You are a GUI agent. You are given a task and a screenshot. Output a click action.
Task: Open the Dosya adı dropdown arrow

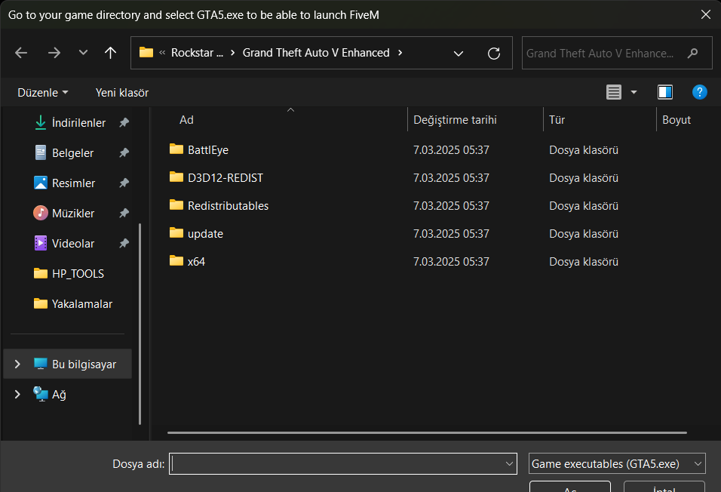509,464
